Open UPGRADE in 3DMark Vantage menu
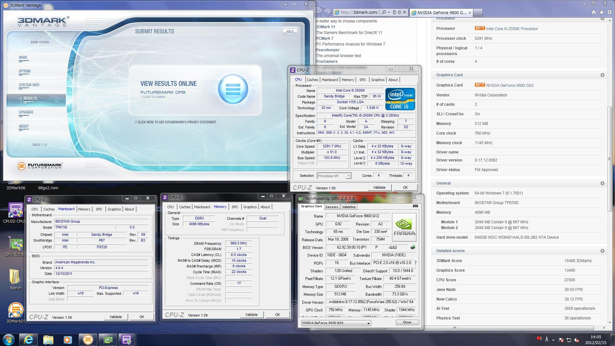Screen dimensions: 615x346 [26, 112]
